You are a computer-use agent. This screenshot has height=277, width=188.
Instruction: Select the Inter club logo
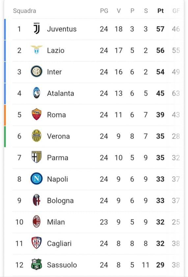click(x=37, y=71)
